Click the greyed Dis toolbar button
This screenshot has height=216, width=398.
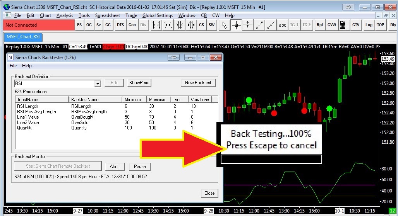[x=143, y=25]
